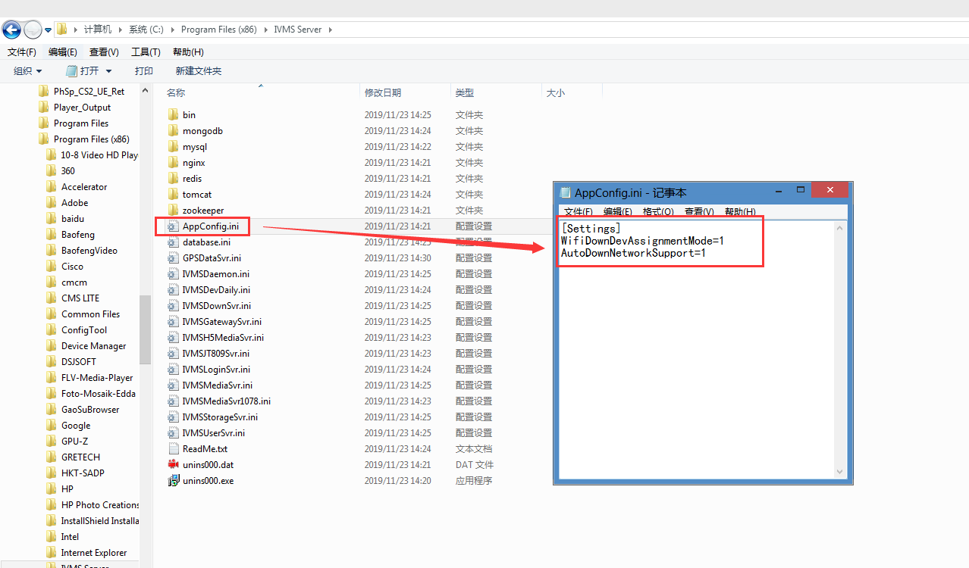
Task: Open the 格式(O) menu in Notepad
Action: (x=658, y=212)
